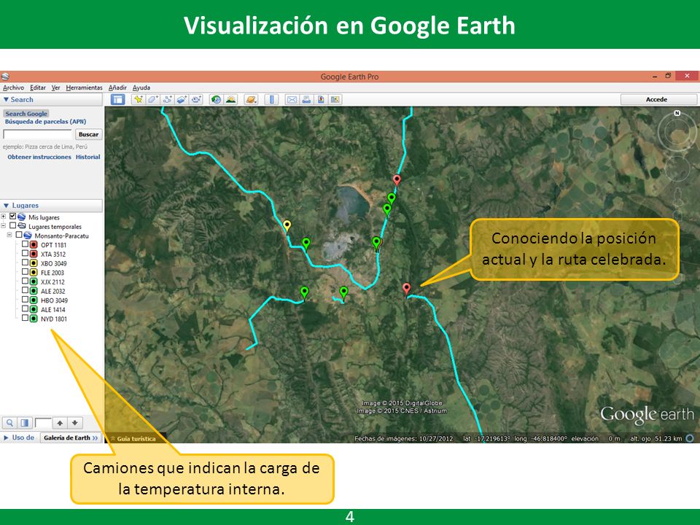Open the Editar menu
Screen dimensions: 700x525
click(38, 87)
